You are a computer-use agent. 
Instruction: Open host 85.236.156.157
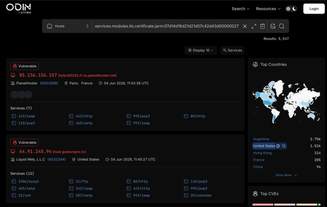point(38,75)
